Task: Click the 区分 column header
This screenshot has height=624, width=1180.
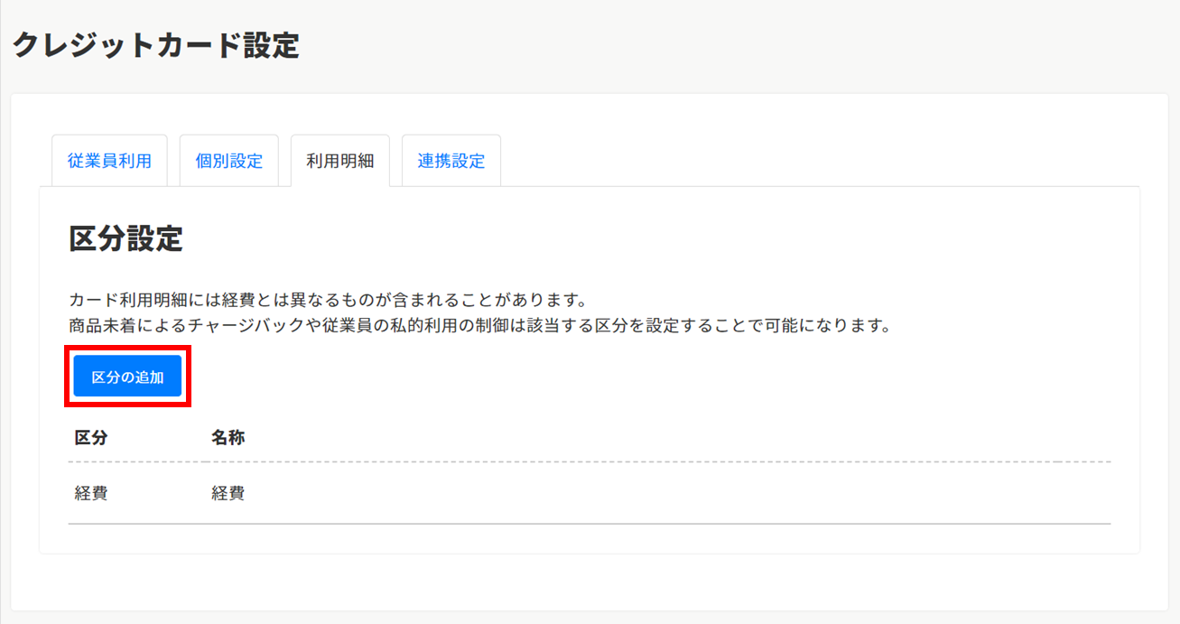Action: (x=91, y=438)
